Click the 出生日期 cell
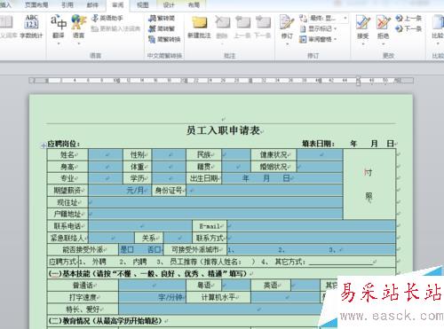Image resolution: width=444 pixels, height=329 pixels. click(204, 178)
